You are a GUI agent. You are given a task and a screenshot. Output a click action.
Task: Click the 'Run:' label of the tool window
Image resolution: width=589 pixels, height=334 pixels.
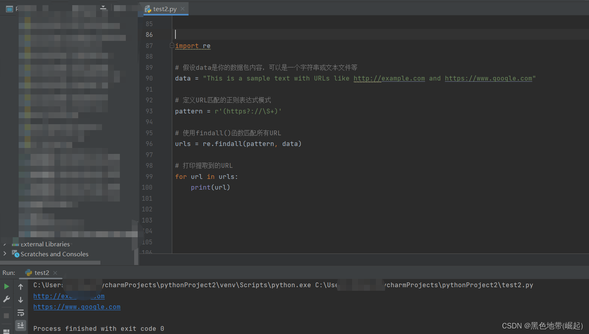click(9, 273)
